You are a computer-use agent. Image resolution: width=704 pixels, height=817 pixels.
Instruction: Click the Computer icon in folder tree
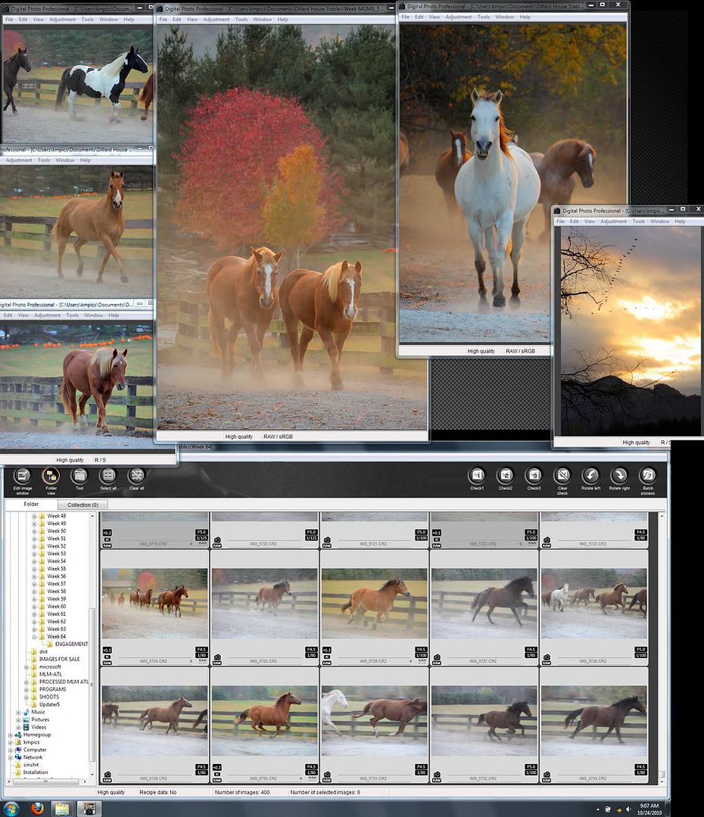[18, 750]
